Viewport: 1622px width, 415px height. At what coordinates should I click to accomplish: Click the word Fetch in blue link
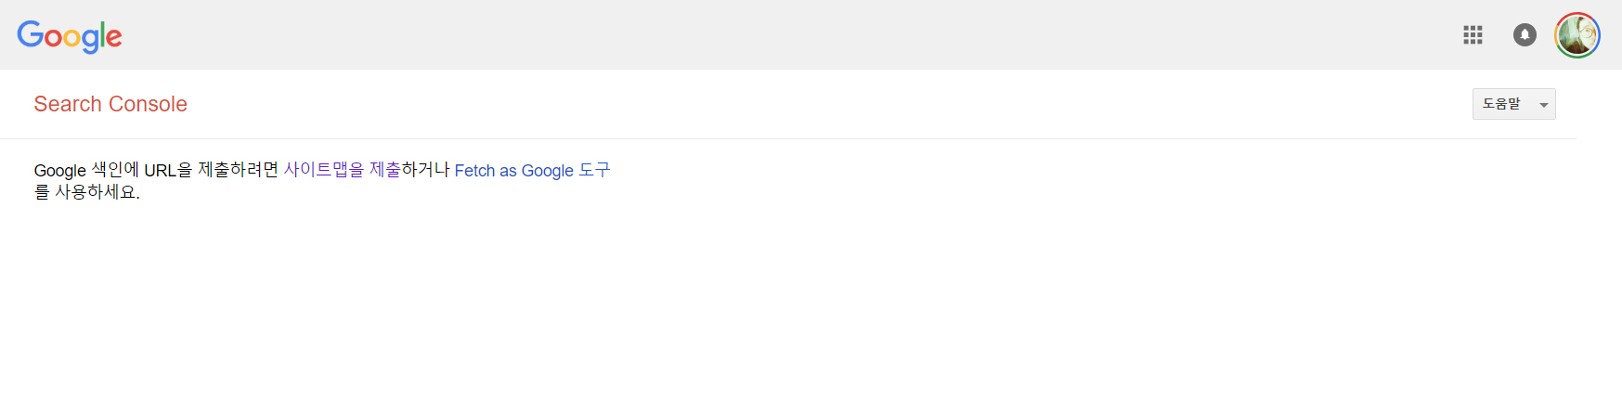474,170
